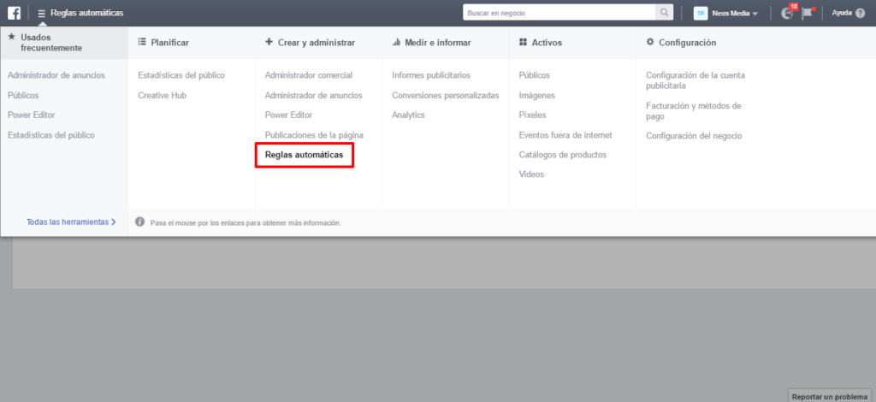Click Reportar un problema button

tap(831, 395)
